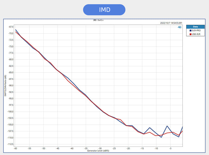Click the AP logo icon in graph corner
Image resolution: width=209 pixels, height=155 pixels.
(180, 27)
